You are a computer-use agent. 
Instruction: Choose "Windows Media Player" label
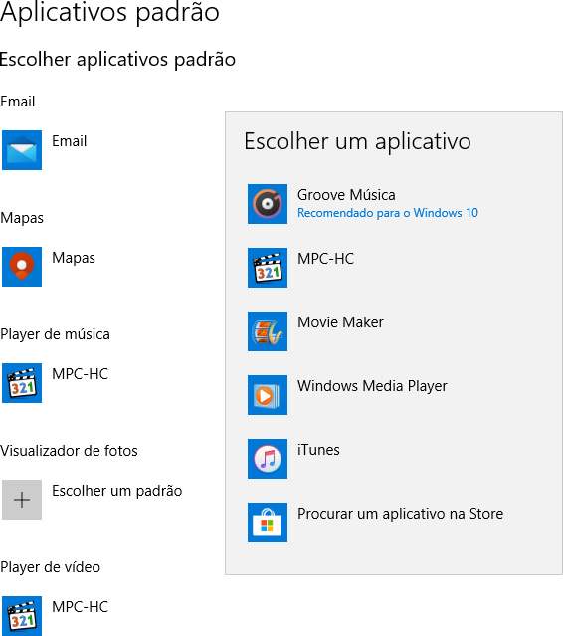click(x=372, y=386)
